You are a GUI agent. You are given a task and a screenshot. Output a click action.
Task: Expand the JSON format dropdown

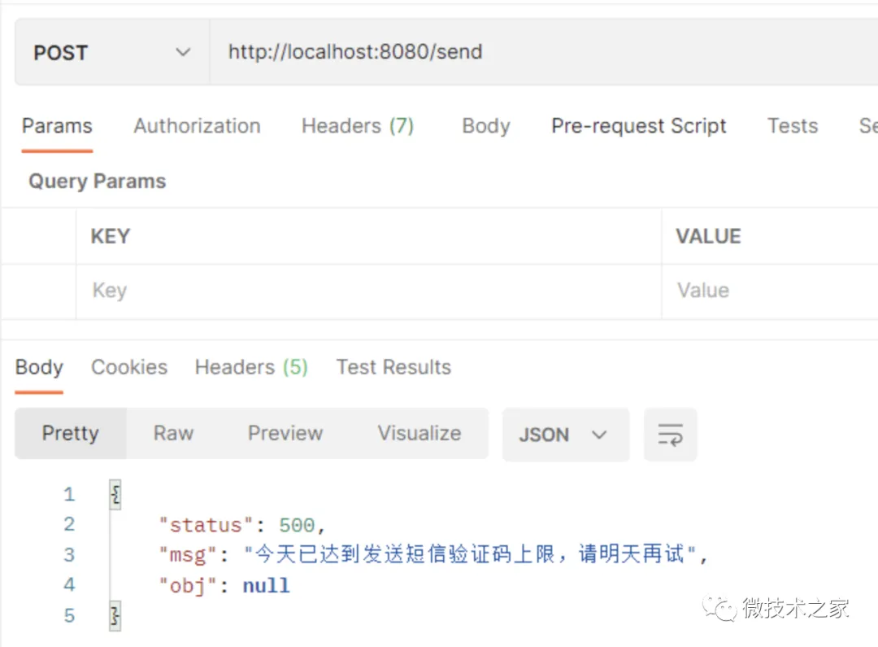pos(564,435)
